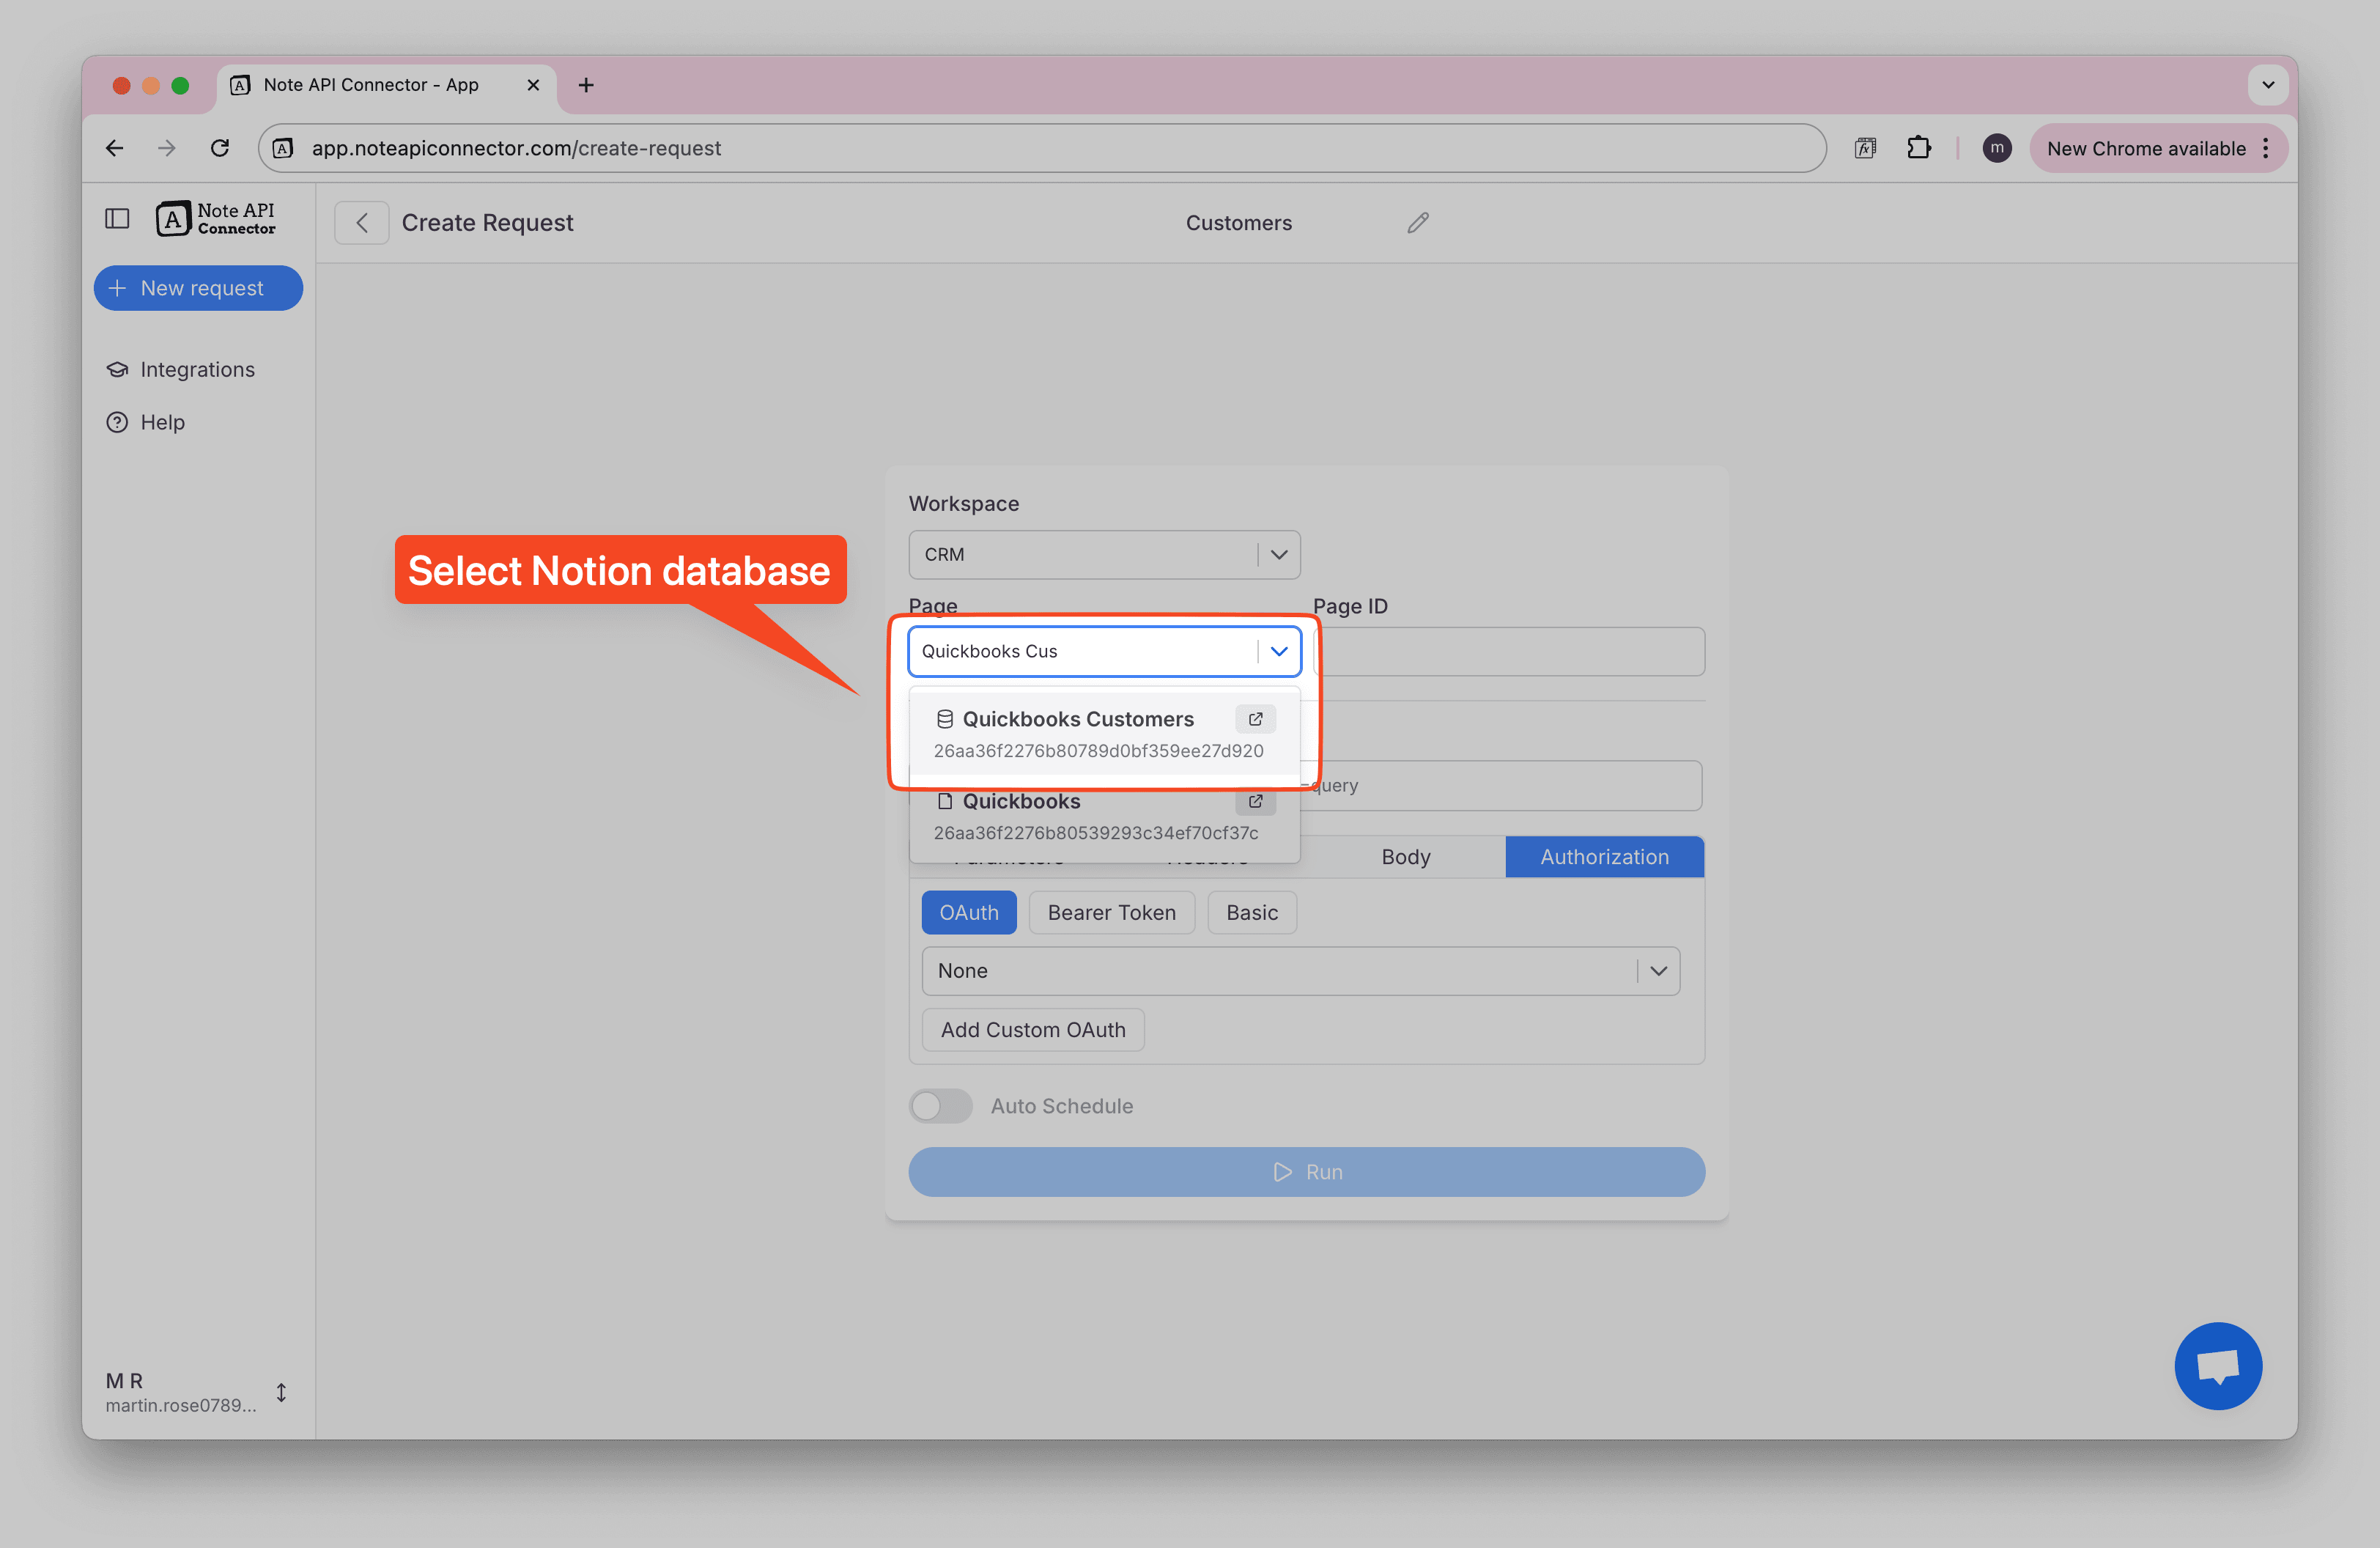Open the chat support bubble

2217,1366
